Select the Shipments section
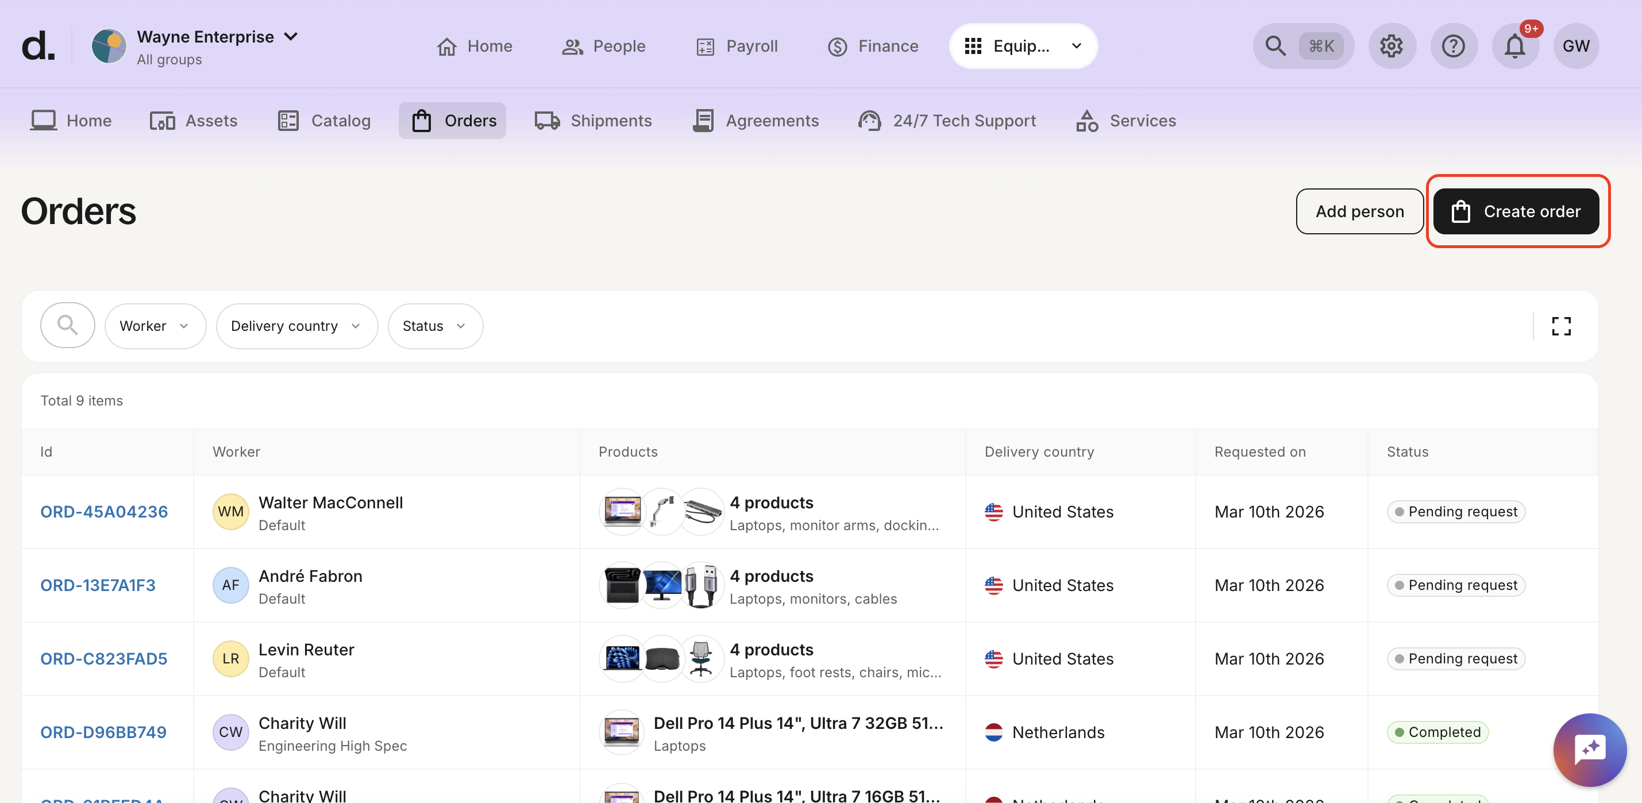Screen dimensions: 1642x803 pyautogui.click(x=593, y=121)
